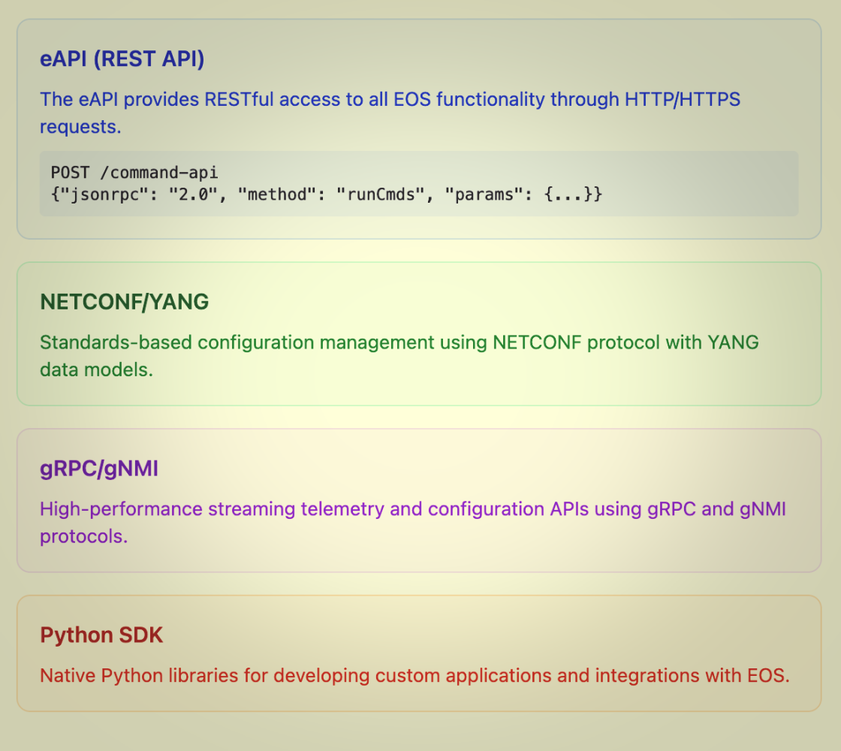Screen dimensions: 841x751
Task: Click the POST /command-api code line
Action: pyautogui.click(x=134, y=173)
